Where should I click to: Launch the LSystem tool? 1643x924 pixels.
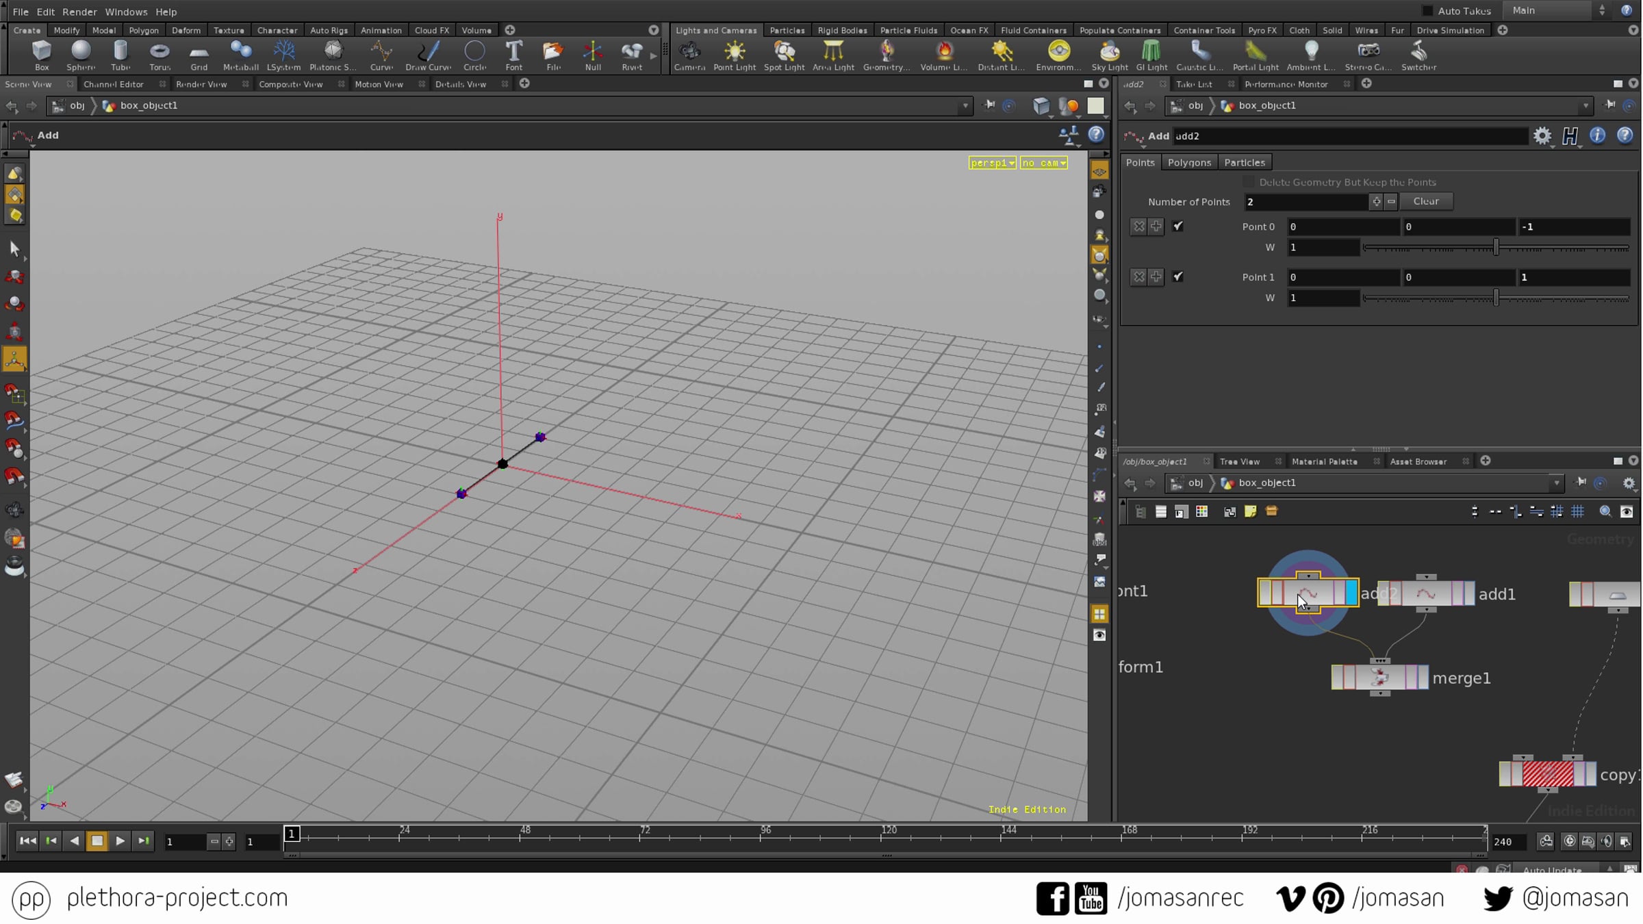[283, 55]
